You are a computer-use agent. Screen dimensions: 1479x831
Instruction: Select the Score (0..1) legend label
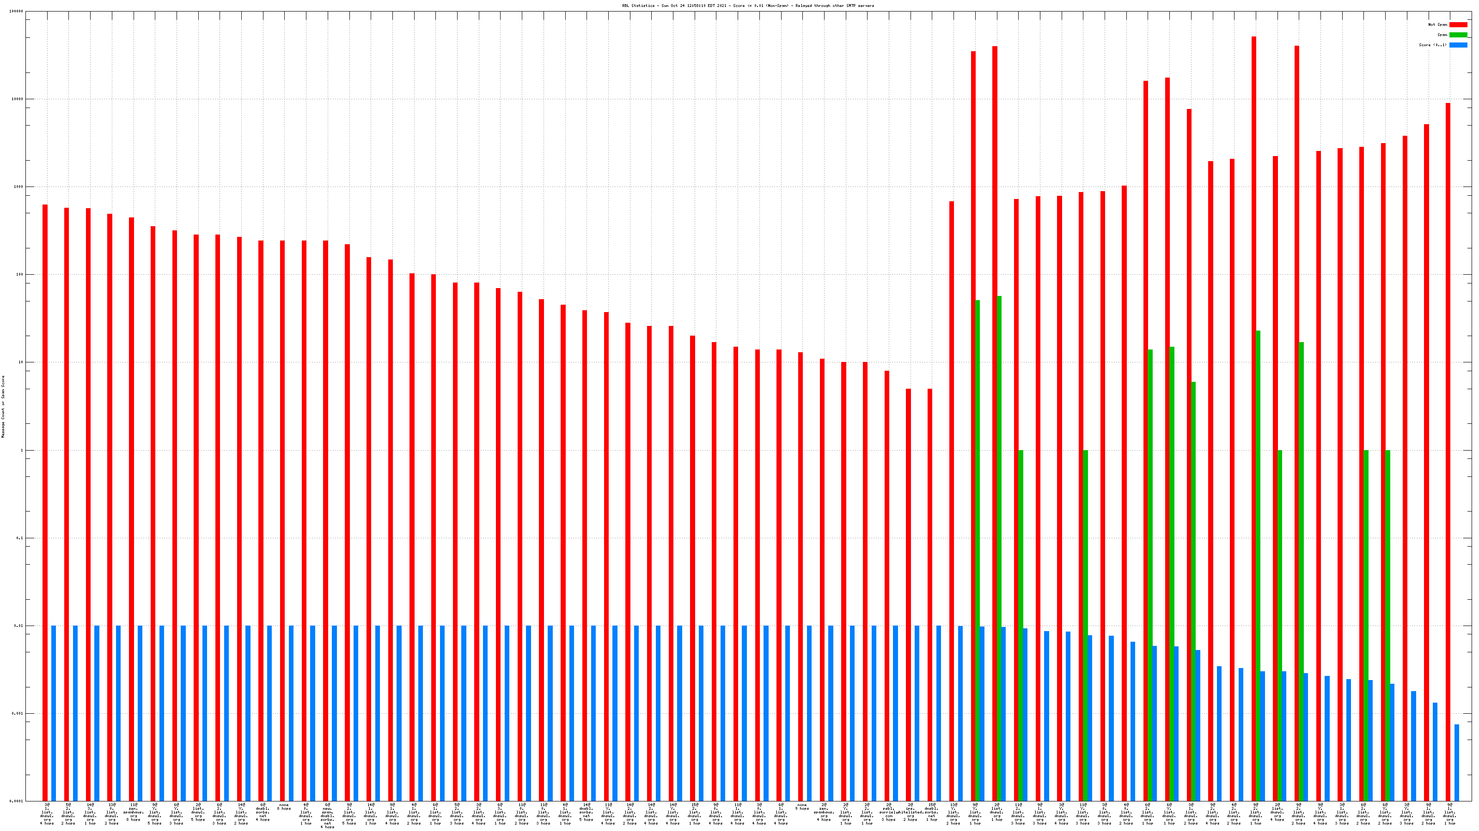point(1432,45)
